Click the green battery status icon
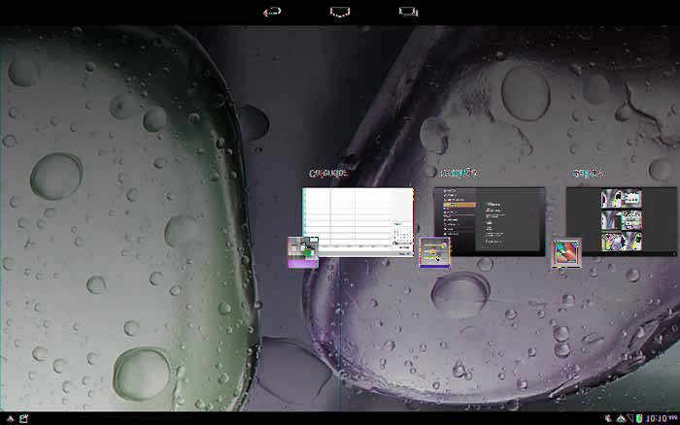Viewport: 680px width, 425px height. [x=639, y=418]
